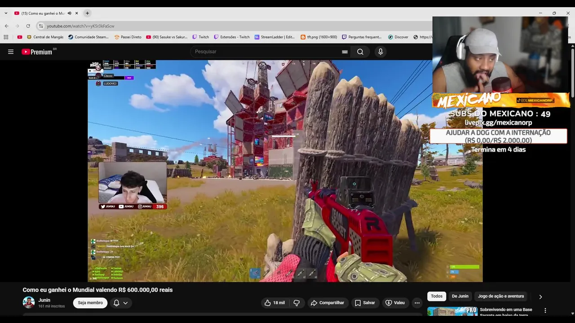The height and width of the screenshot is (323, 575).
Task: Send a Valeu super thanks
Action: (x=395, y=303)
